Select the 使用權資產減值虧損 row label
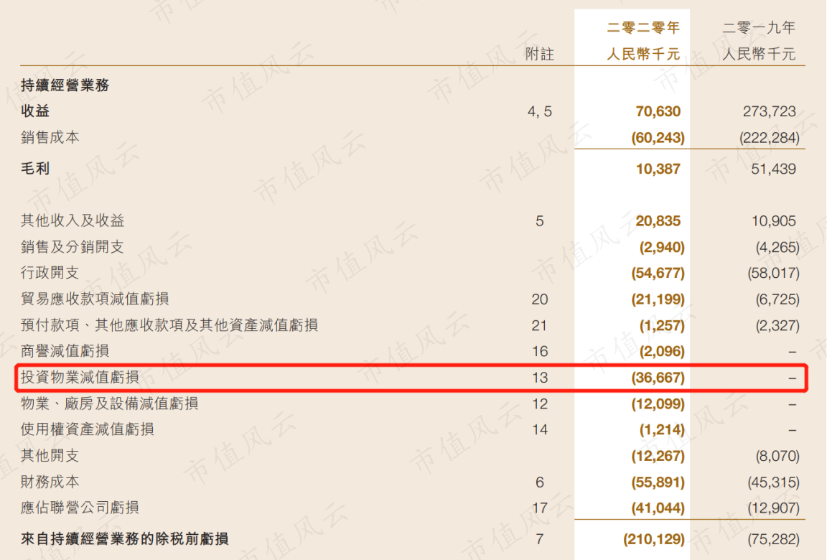 [87, 429]
